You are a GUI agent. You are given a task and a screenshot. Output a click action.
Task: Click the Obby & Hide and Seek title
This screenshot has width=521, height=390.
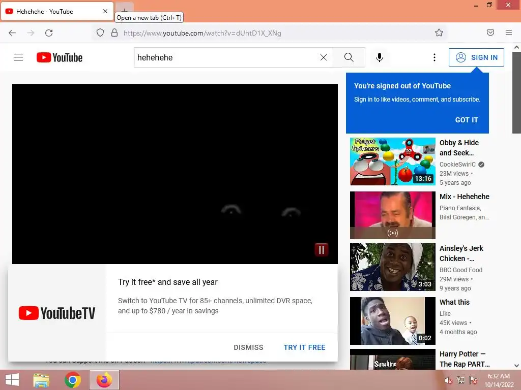click(459, 148)
